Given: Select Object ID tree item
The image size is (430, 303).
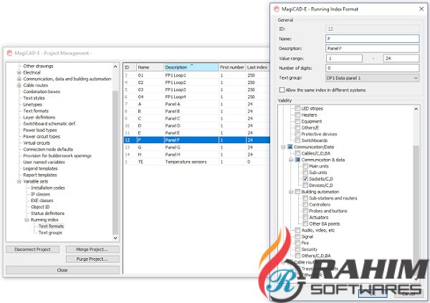Looking at the screenshot, I should 40,207.
